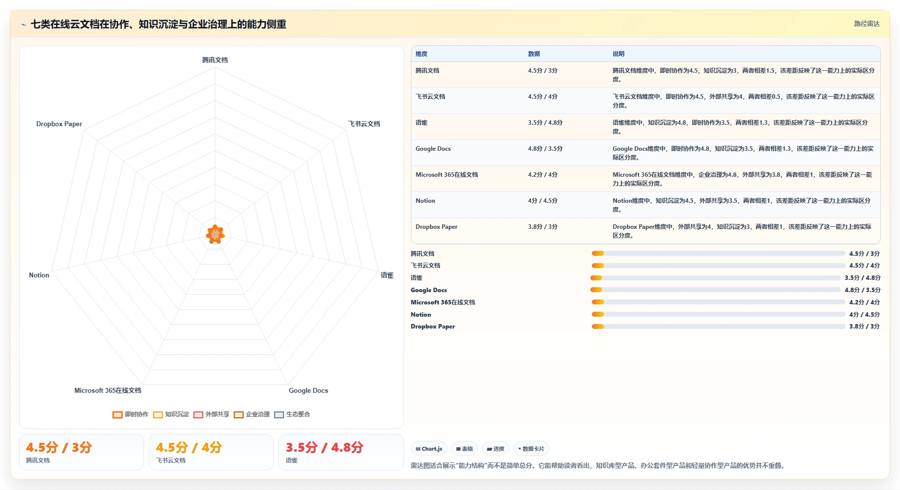The image size is (900, 490).
Task: Toggle the 外部共享 legend item
Action: (x=211, y=414)
